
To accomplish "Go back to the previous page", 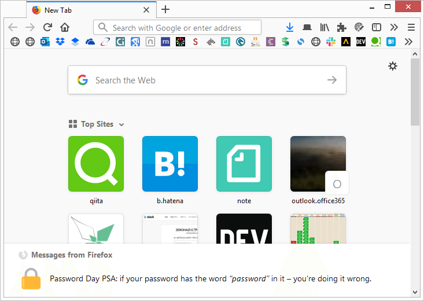I will (13, 27).
